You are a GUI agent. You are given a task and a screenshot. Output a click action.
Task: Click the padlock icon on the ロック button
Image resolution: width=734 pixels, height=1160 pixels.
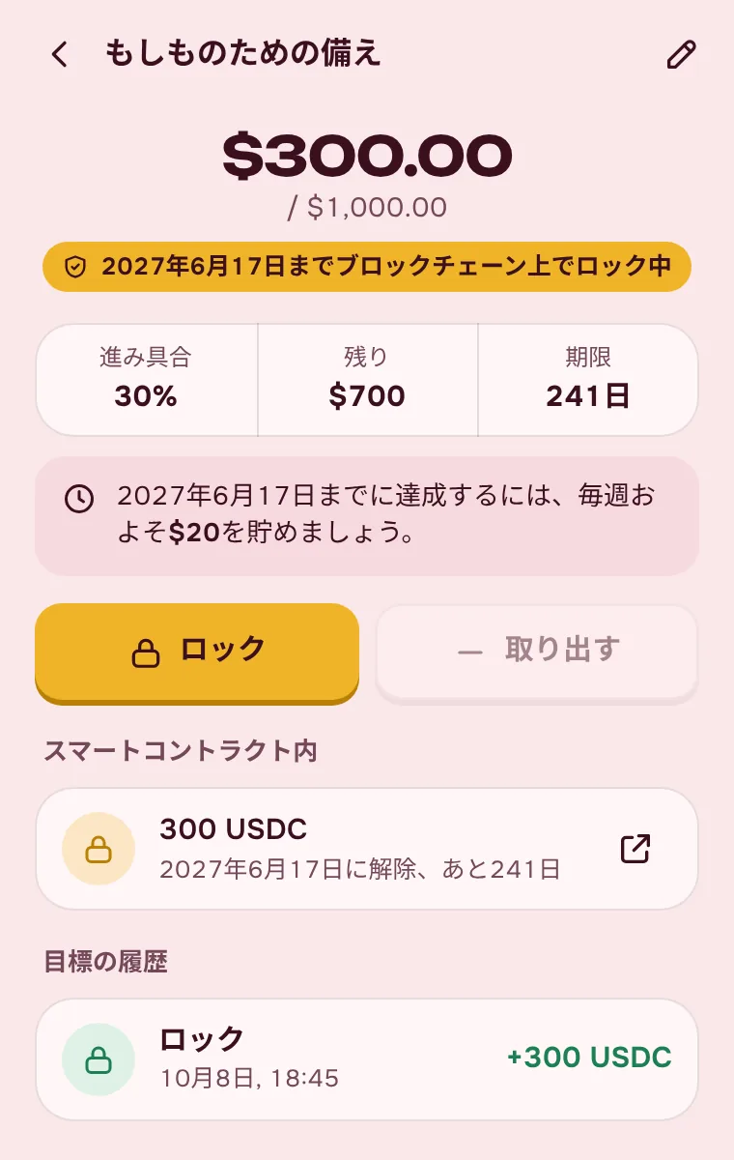(x=146, y=652)
